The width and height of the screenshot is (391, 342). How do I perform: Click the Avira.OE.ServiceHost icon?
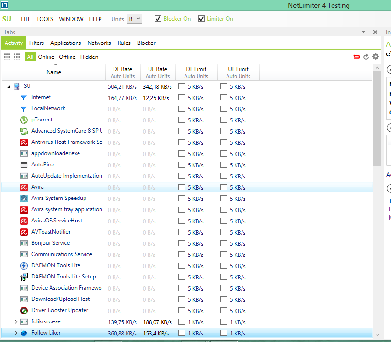pyautogui.click(x=24, y=221)
